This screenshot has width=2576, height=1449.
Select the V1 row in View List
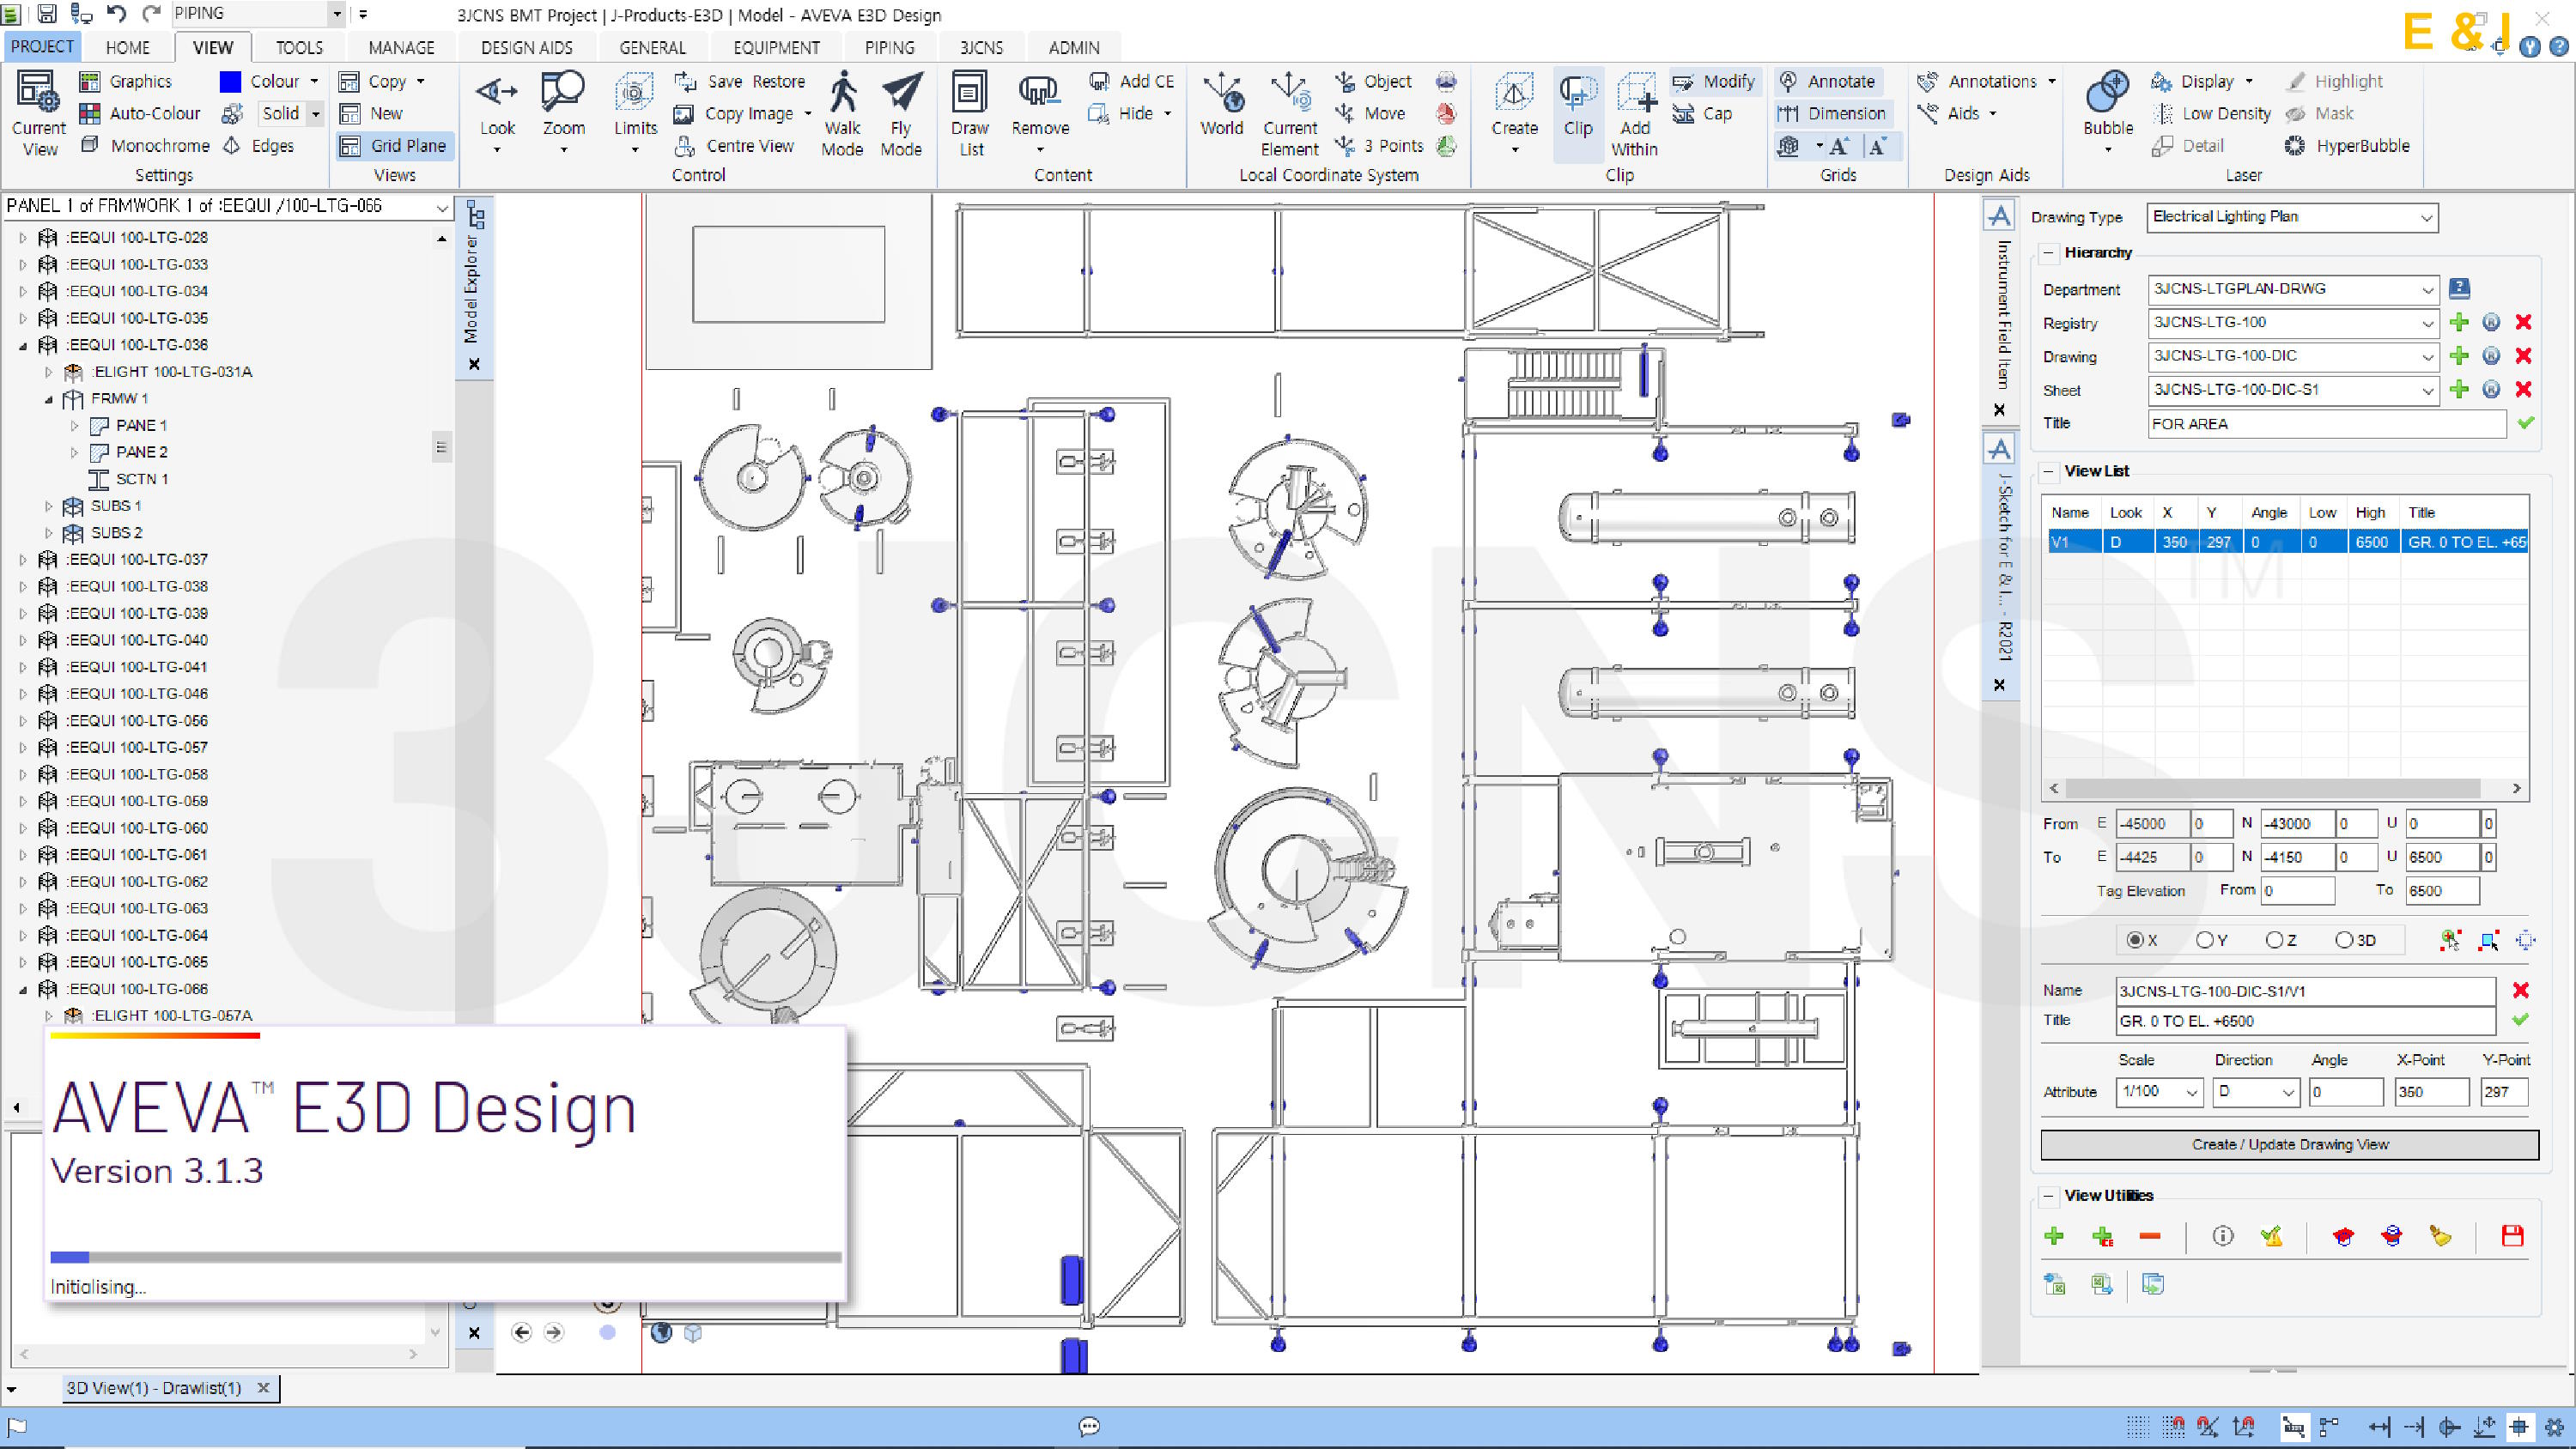tap(2286, 542)
